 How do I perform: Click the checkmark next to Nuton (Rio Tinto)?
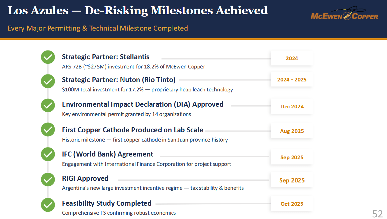click(48, 81)
